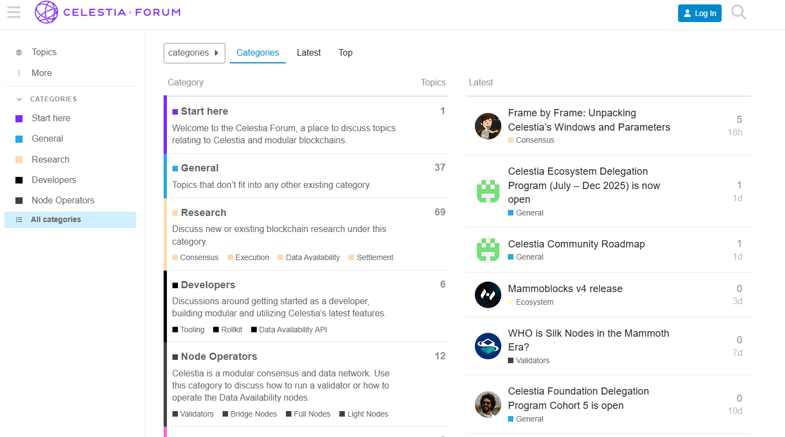Open Celestia Community Roadmap topic
The width and height of the screenshot is (785, 437).
[576, 244]
